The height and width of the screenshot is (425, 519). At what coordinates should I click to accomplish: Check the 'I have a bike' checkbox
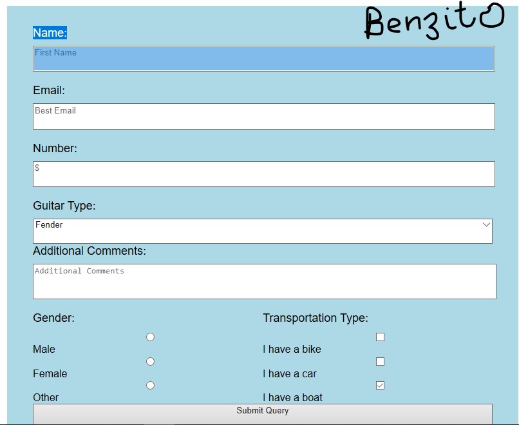pyautogui.click(x=380, y=337)
